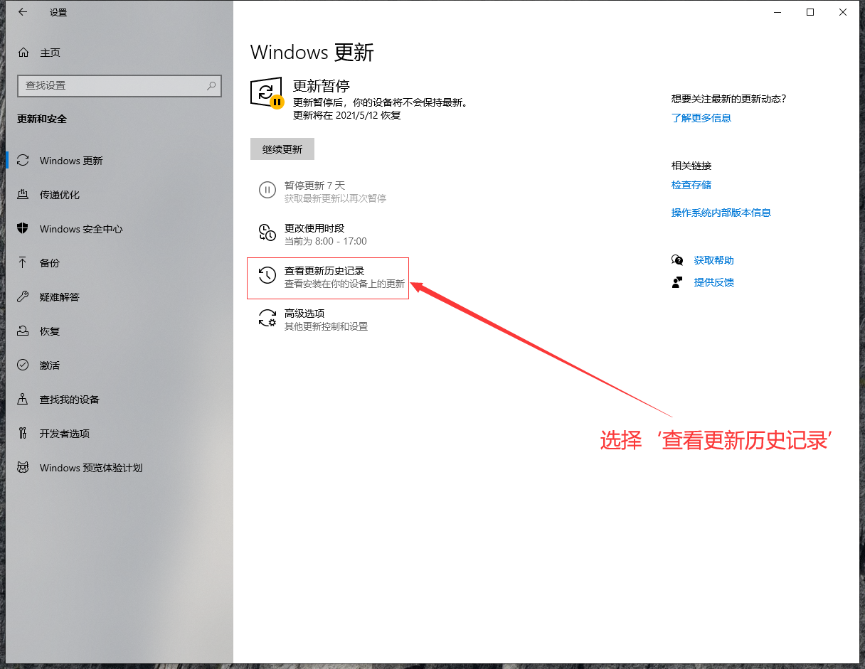Go to 主页 home
The height and width of the screenshot is (669, 865).
coord(50,53)
